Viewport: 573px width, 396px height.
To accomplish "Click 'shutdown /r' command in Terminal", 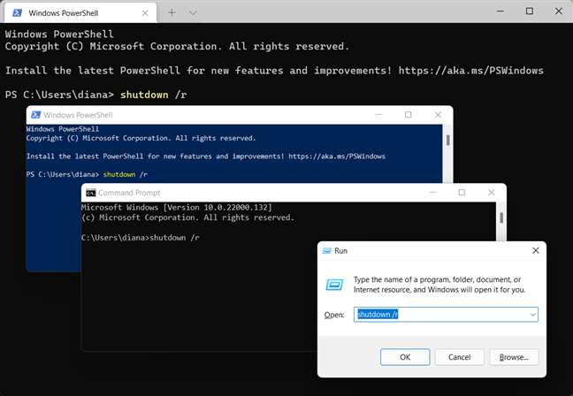I will (154, 95).
